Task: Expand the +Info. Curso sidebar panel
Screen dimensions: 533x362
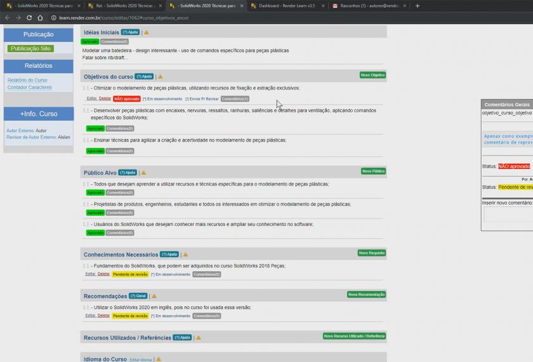Action: point(38,114)
